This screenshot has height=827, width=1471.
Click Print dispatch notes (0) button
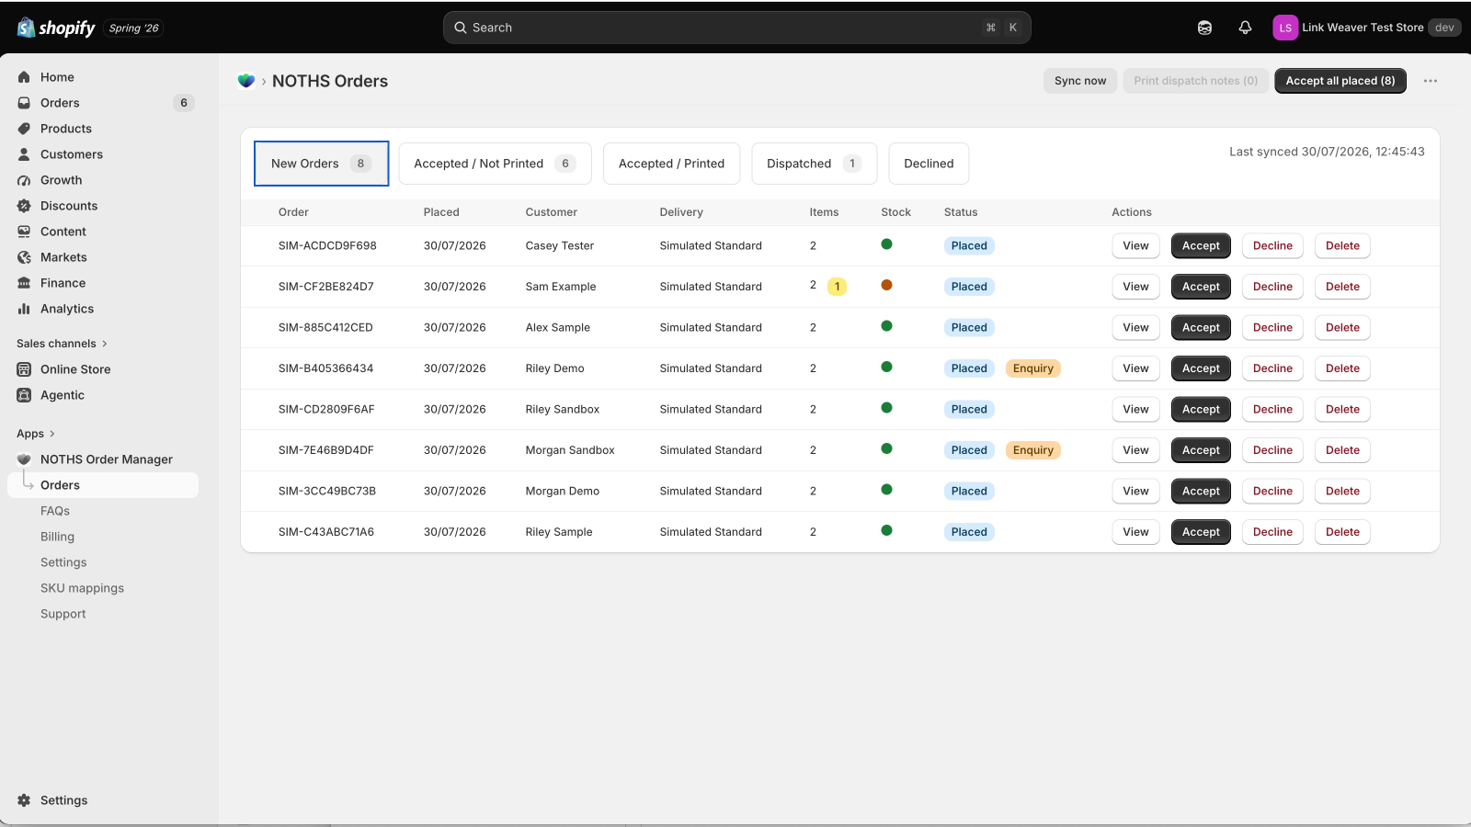(1196, 81)
